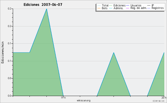
Task: Select the 'Usuarios' legend label
Action: (136, 5)
